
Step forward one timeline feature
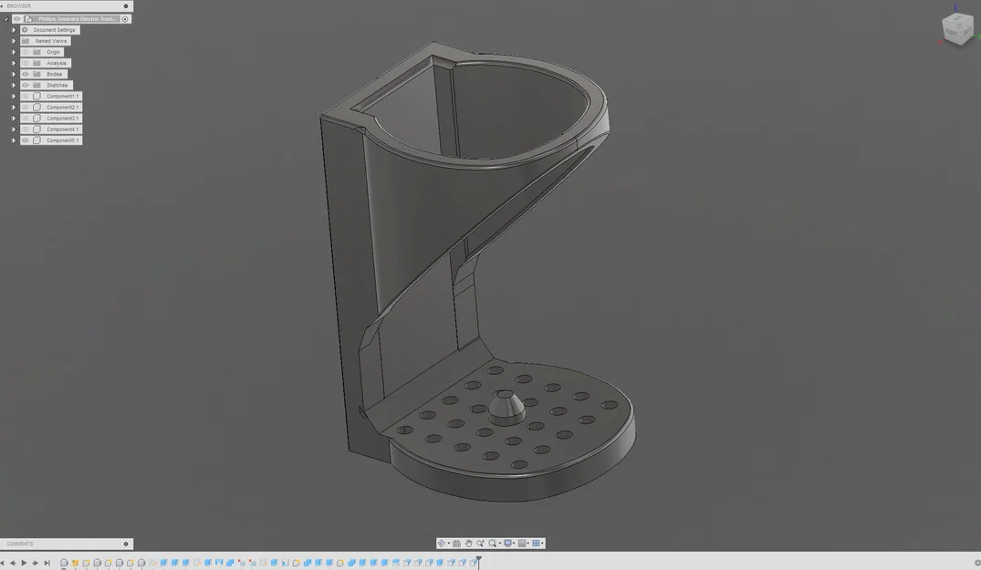pos(35,563)
